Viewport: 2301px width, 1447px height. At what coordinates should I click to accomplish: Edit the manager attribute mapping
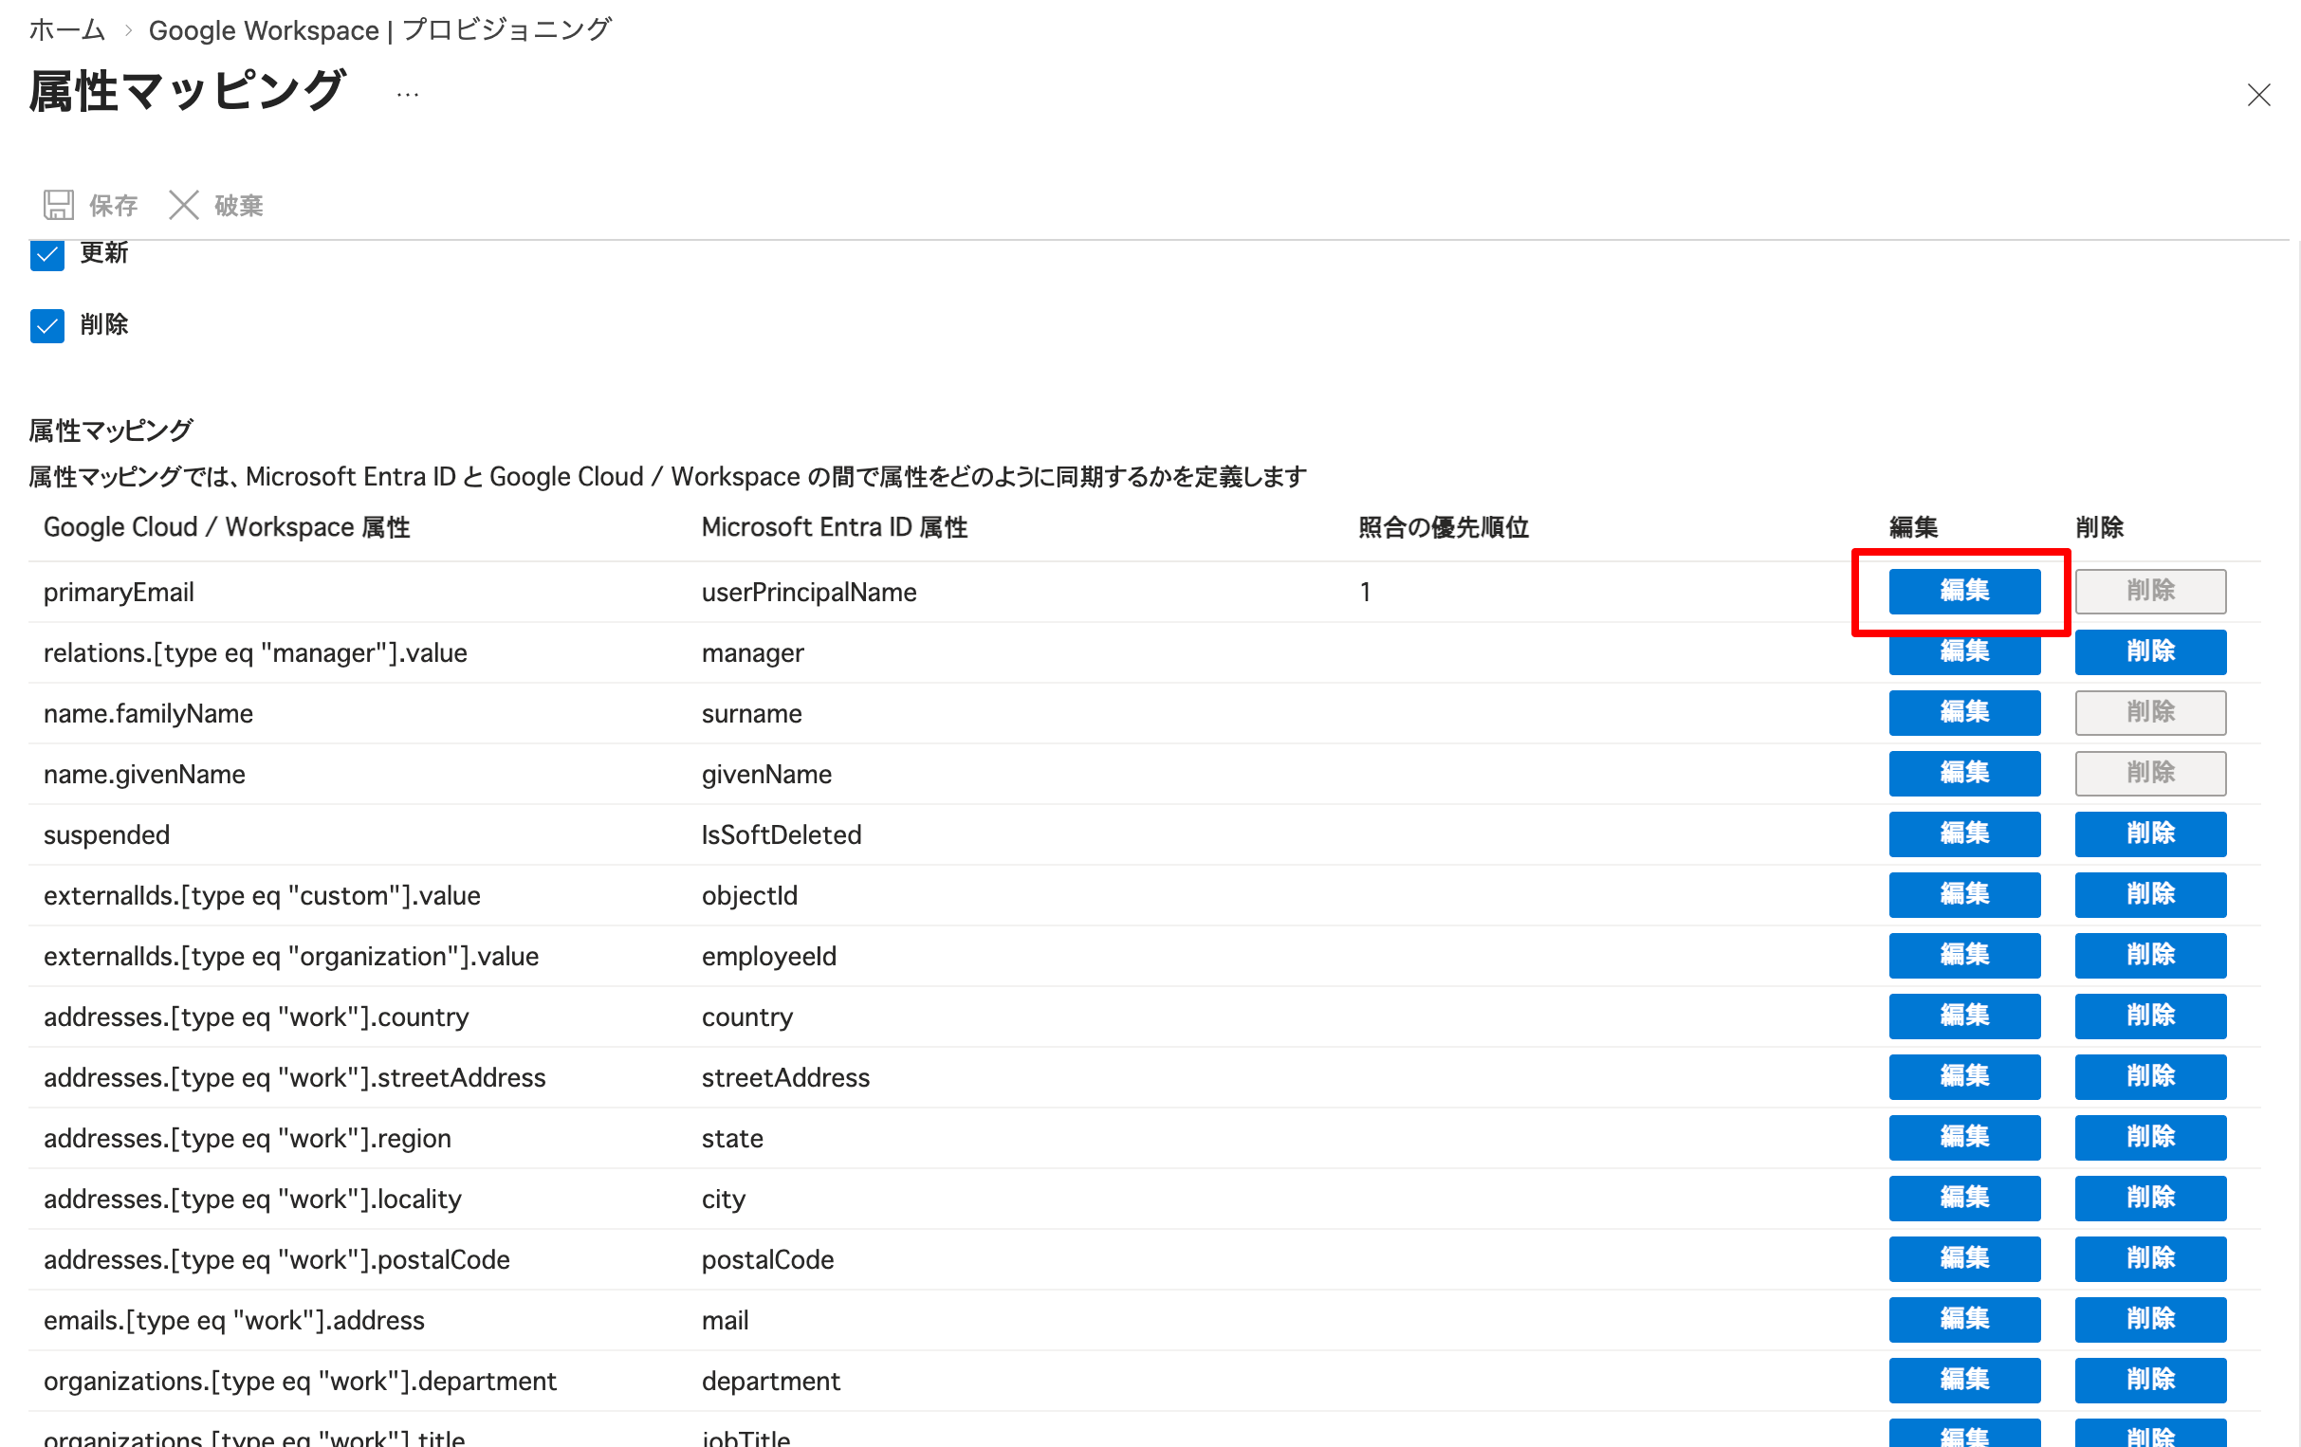coord(1963,652)
